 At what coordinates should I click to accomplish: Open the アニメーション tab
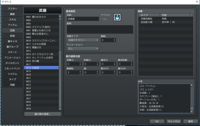13,58
